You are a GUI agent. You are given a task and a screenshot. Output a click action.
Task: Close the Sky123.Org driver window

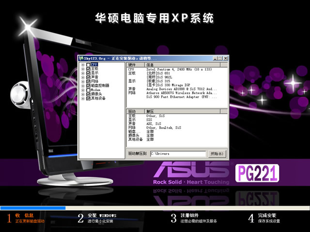coord(225,58)
